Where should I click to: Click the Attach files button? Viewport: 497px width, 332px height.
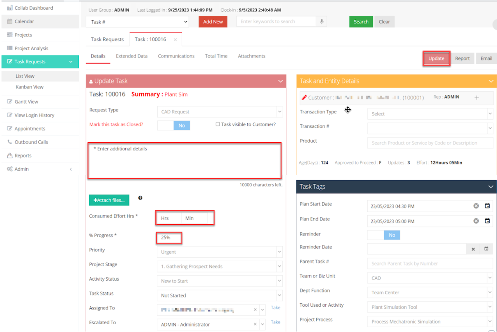tap(109, 200)
